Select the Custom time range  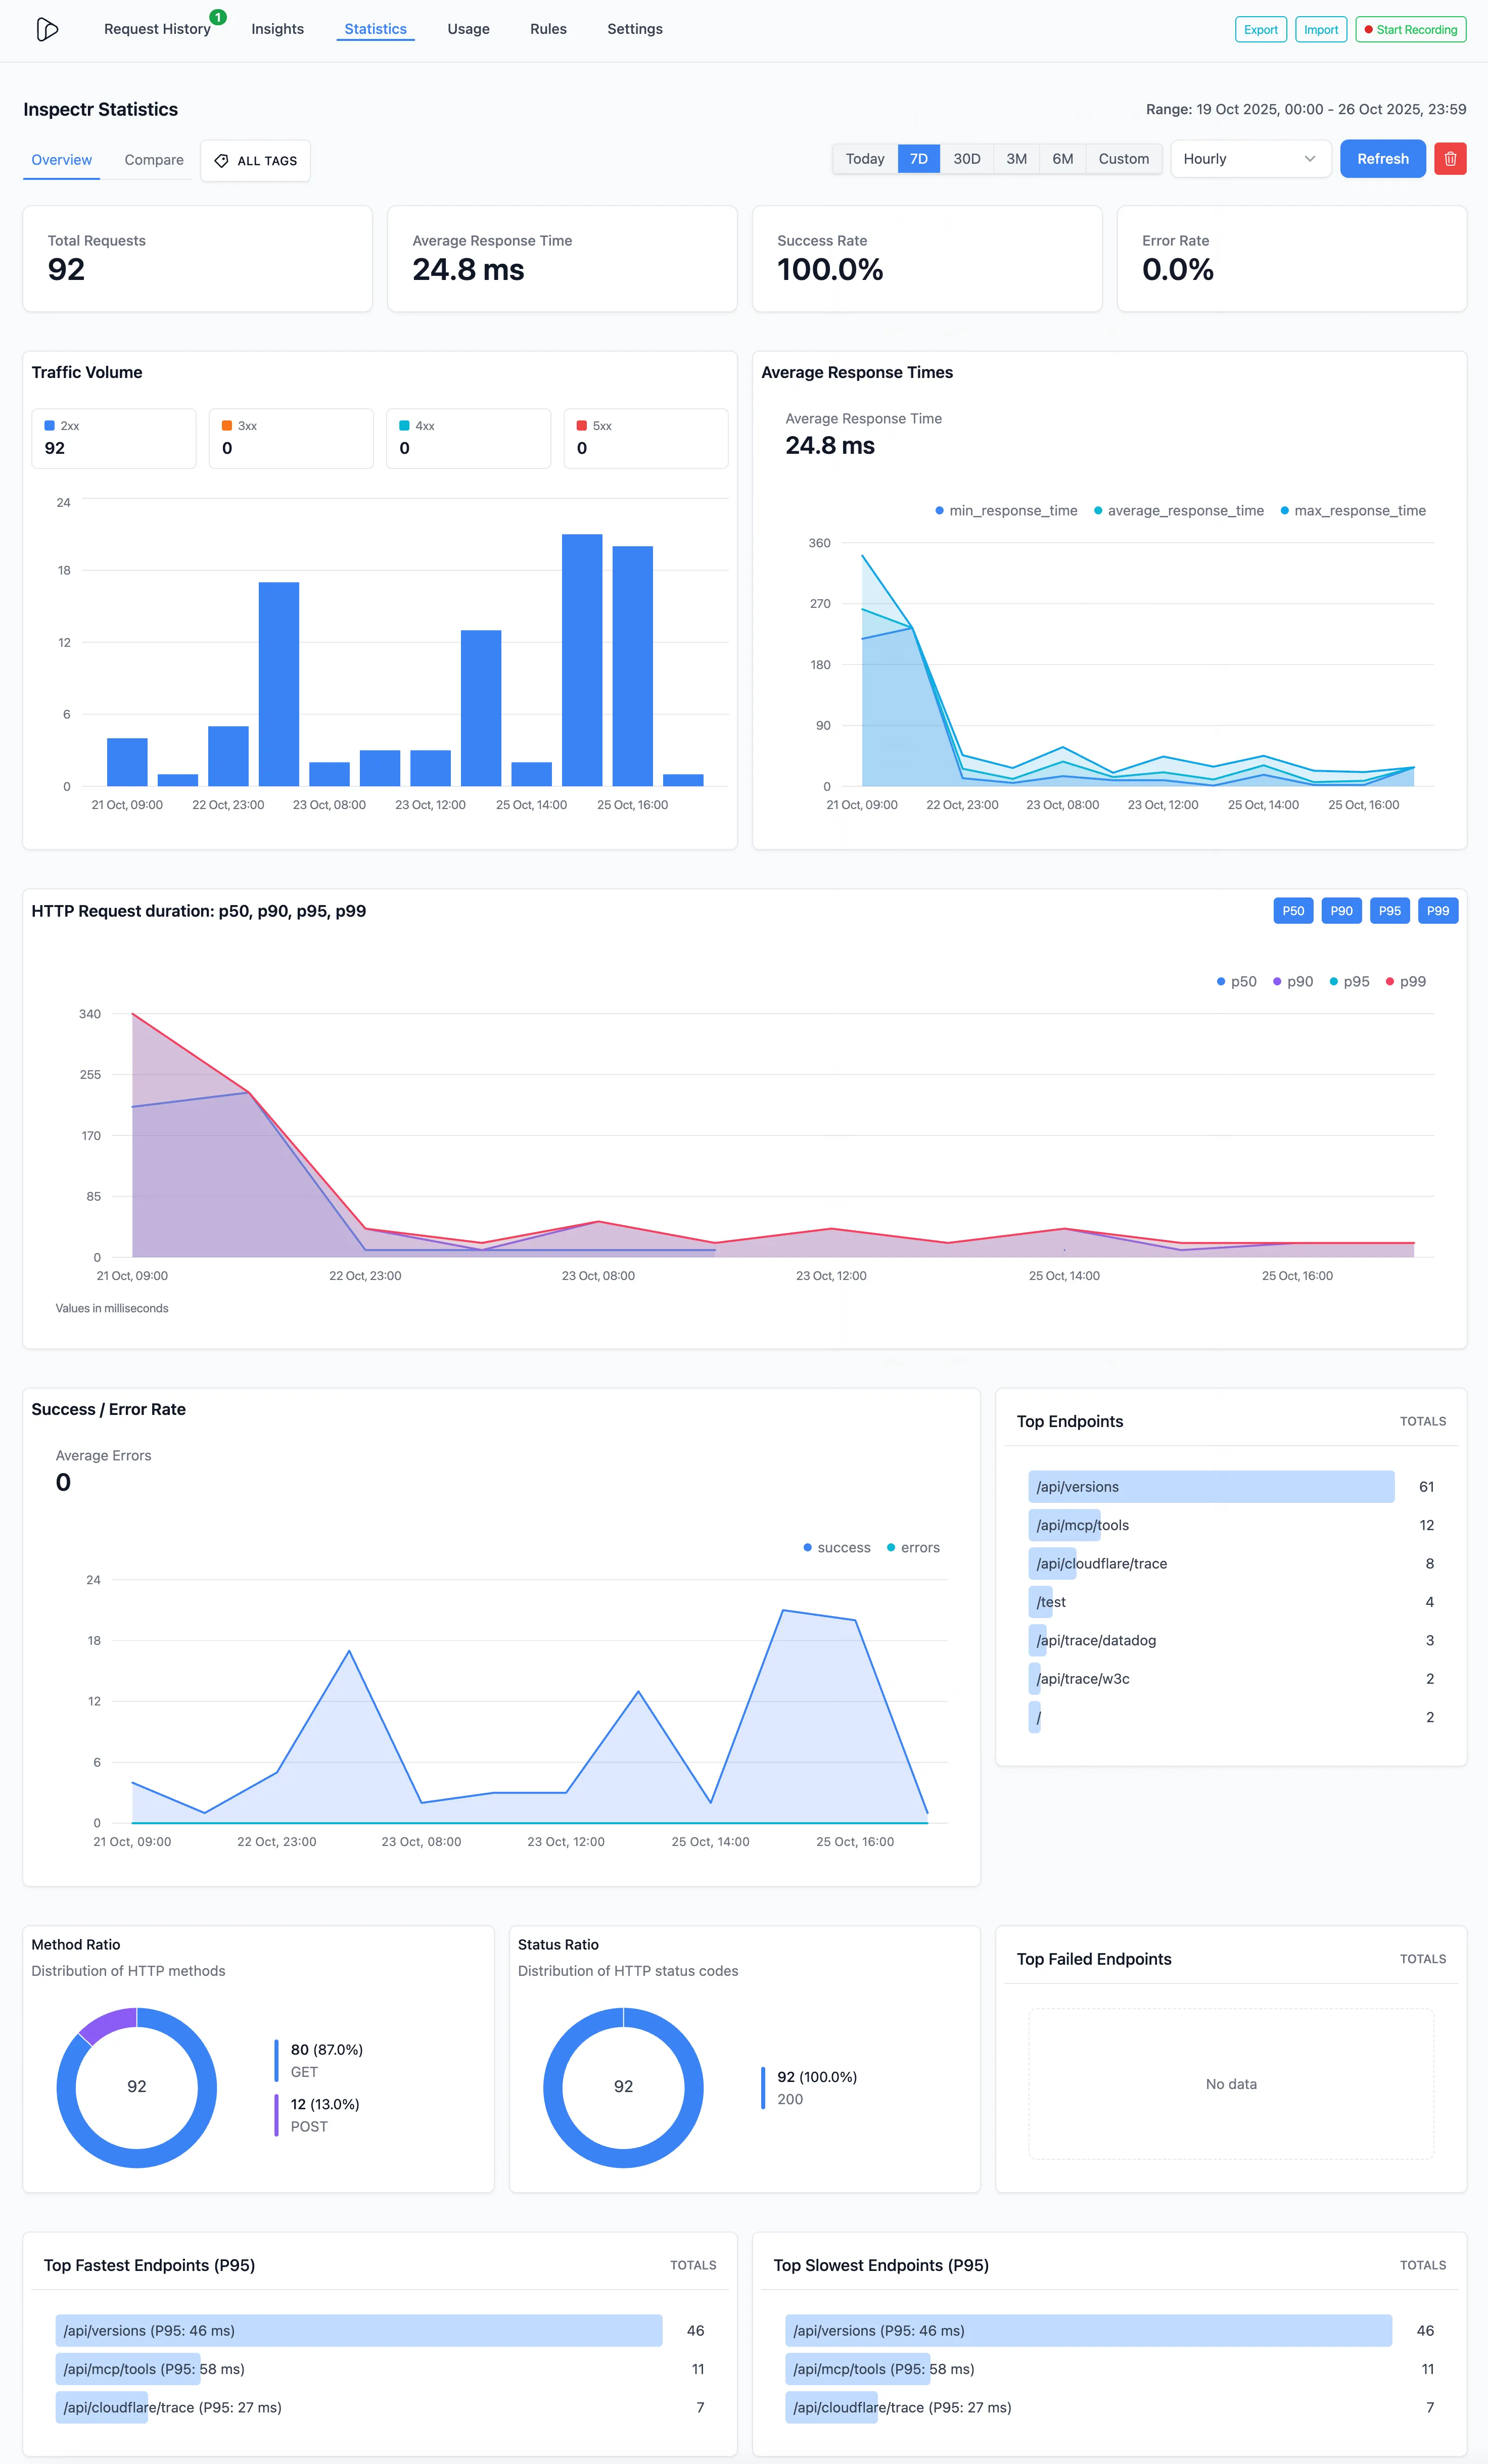(1123, 158)
